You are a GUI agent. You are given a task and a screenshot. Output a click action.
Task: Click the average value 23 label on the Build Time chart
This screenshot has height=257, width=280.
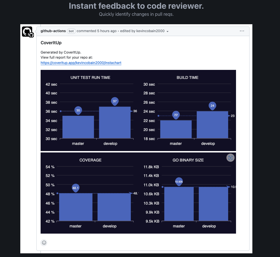point(233,116)
